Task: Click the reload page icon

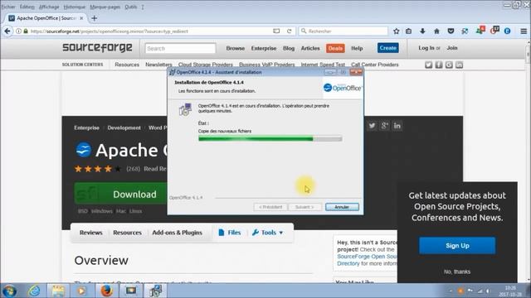Action: (x=290, y=31)
